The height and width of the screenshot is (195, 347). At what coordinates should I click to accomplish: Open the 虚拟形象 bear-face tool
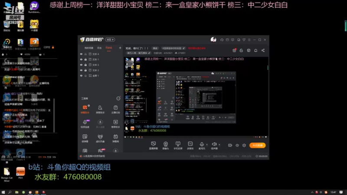(x=100, y=138)
